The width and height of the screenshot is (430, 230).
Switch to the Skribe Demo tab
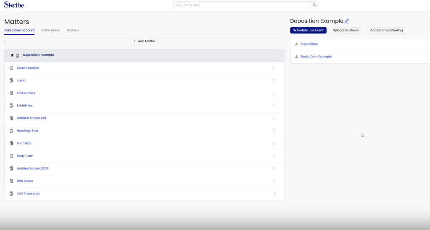pos(50,31)
